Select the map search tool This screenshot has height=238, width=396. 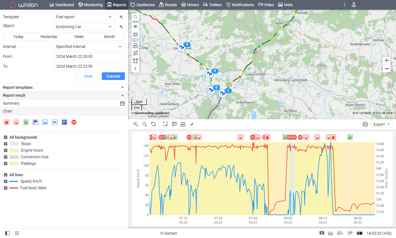(135, 16)
